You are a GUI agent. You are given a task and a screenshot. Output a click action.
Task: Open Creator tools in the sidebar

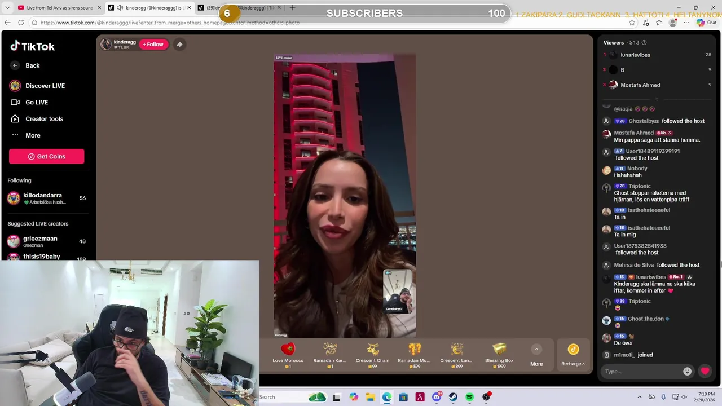[x=37, y=119]
